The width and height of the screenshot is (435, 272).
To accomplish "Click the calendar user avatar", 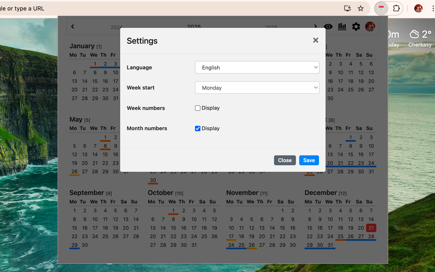I will point(370,27).
